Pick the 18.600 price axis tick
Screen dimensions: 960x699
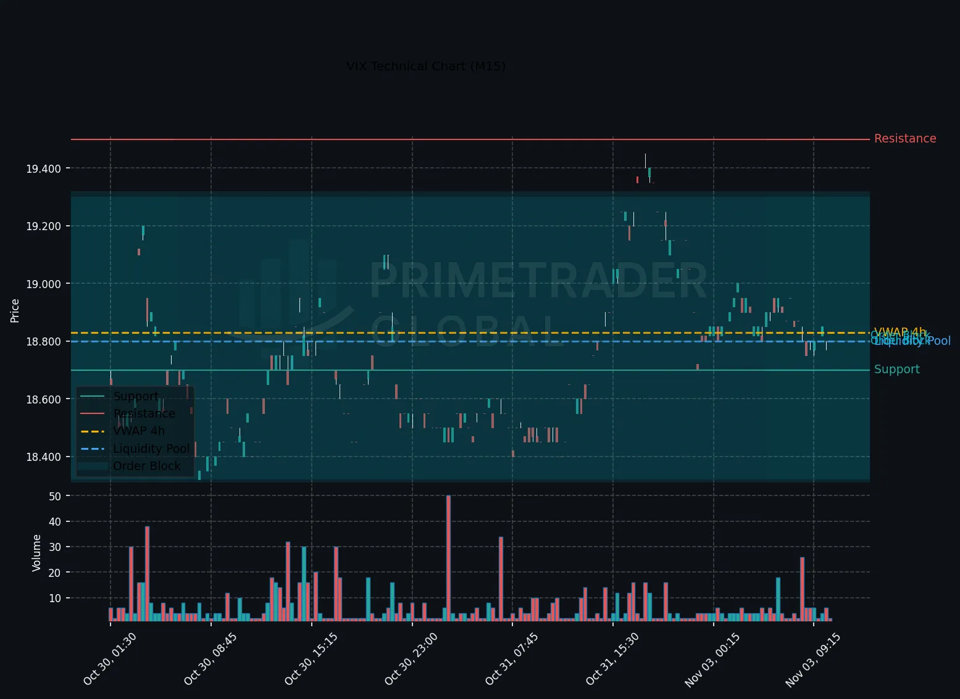coord(43,400)
